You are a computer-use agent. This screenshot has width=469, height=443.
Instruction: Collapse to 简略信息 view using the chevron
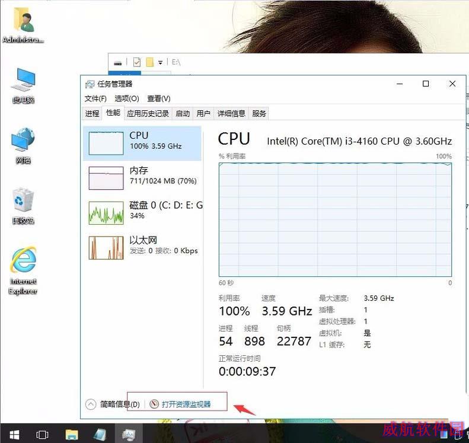click(x=91, y=404)
